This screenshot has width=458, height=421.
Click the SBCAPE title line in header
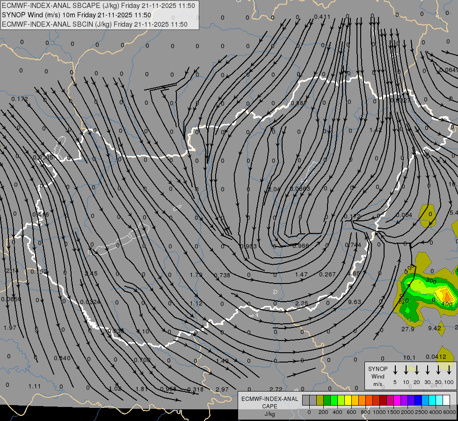[98, 6]
